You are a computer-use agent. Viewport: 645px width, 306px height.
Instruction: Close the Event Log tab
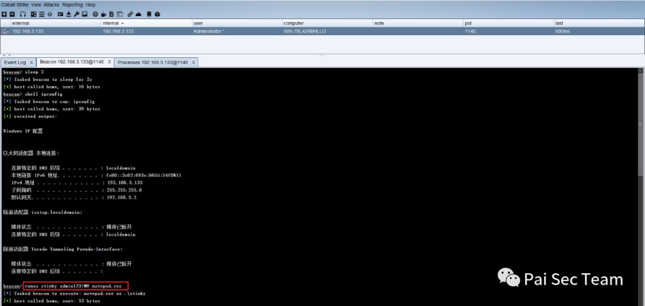(32, 63)
